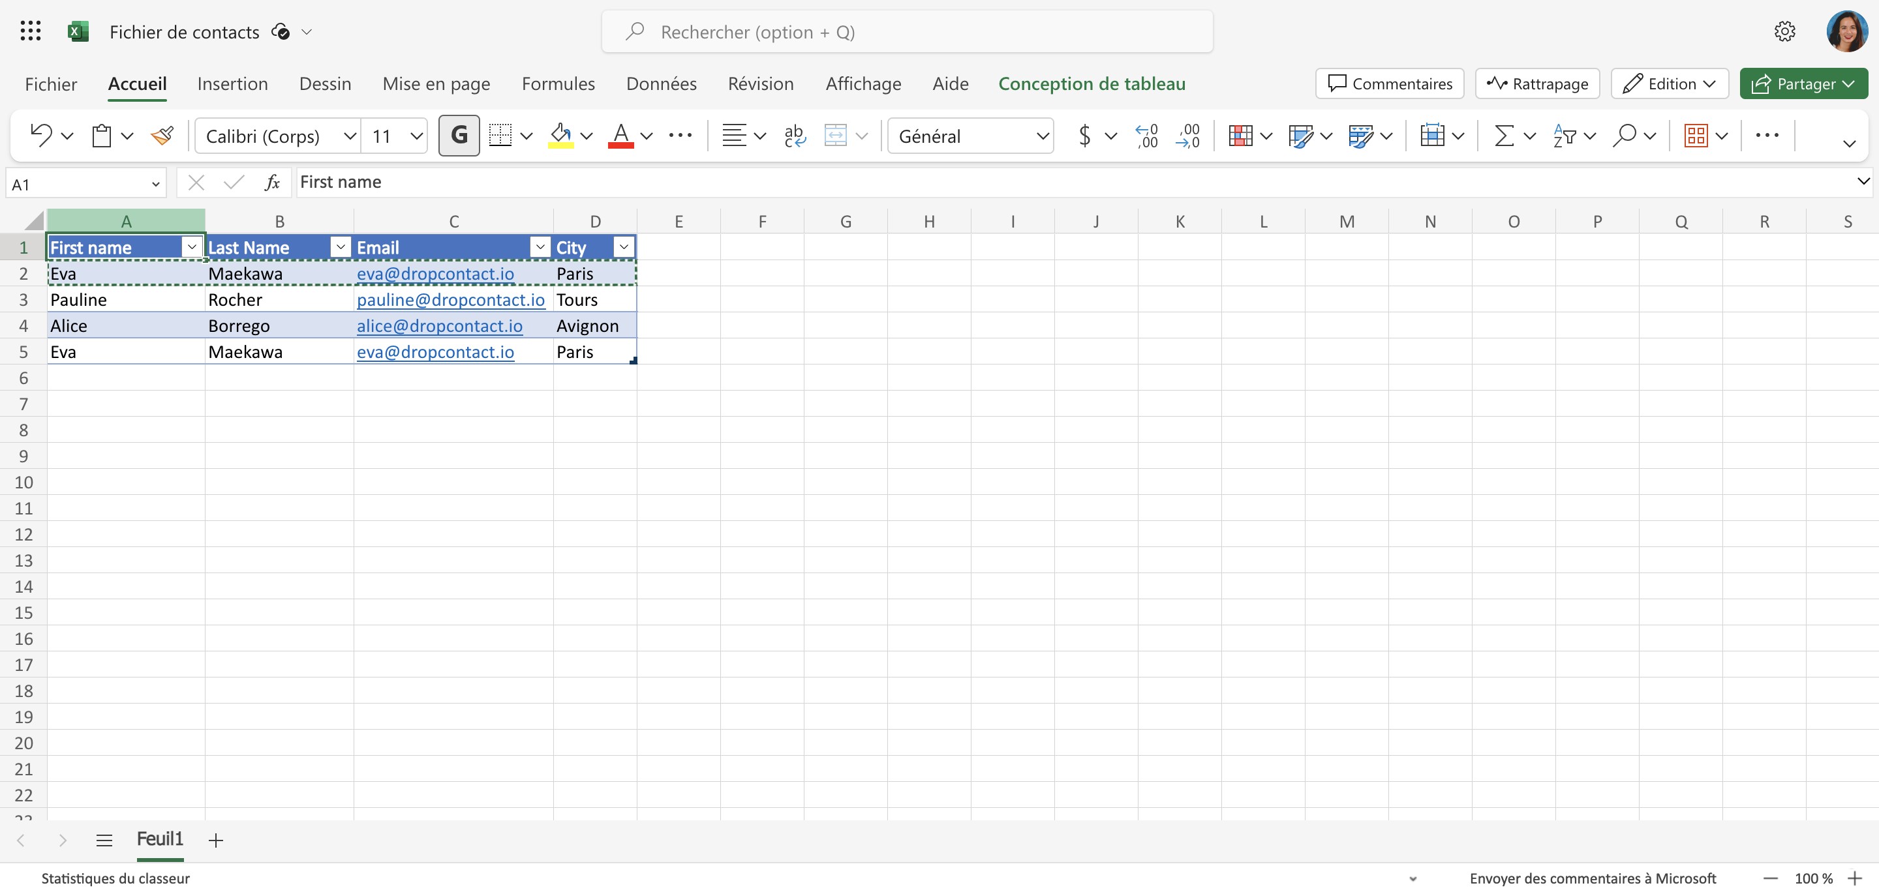
Task: Expand the Calibri font name dropdown
Action: (350, 136)
